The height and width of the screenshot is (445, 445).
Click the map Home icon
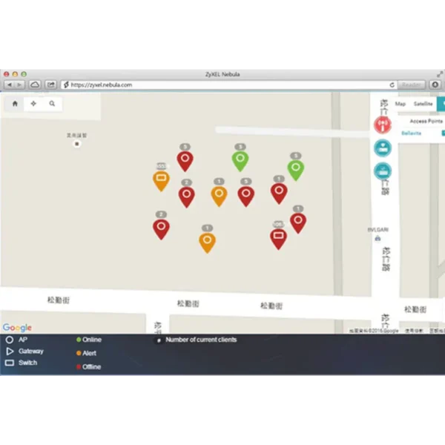[15, 104]
